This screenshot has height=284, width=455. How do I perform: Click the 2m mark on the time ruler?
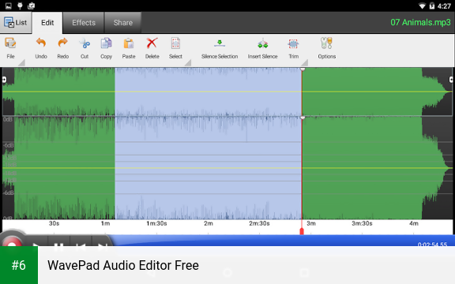(x=209, y=223)
